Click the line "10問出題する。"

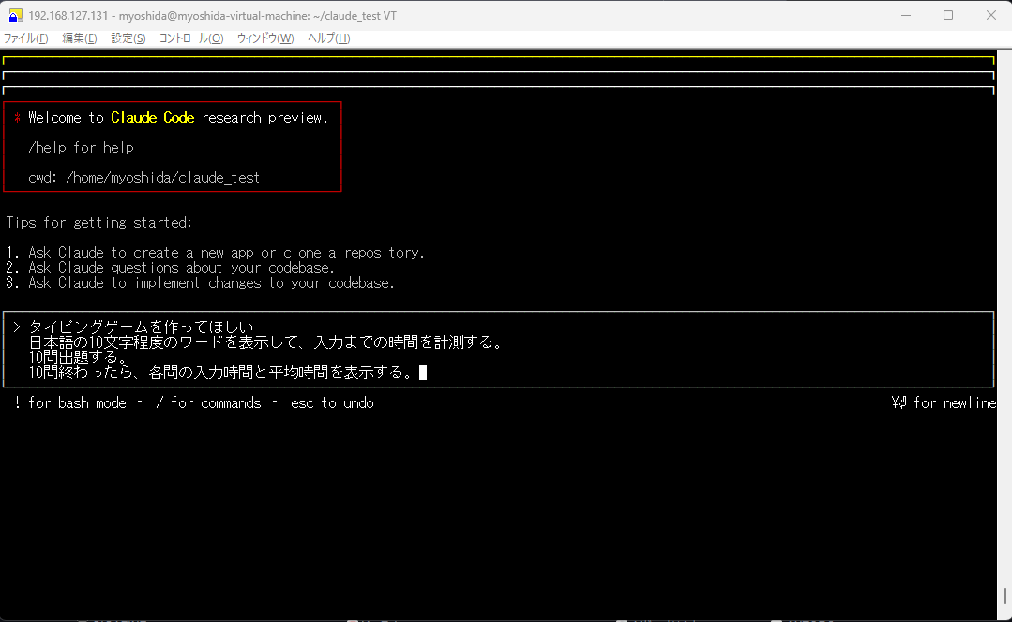click(x=78, y=357)
